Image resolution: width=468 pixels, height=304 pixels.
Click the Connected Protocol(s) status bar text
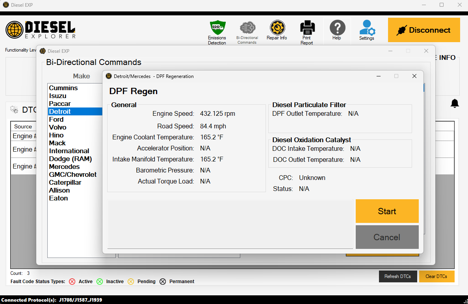click(52, 300)
